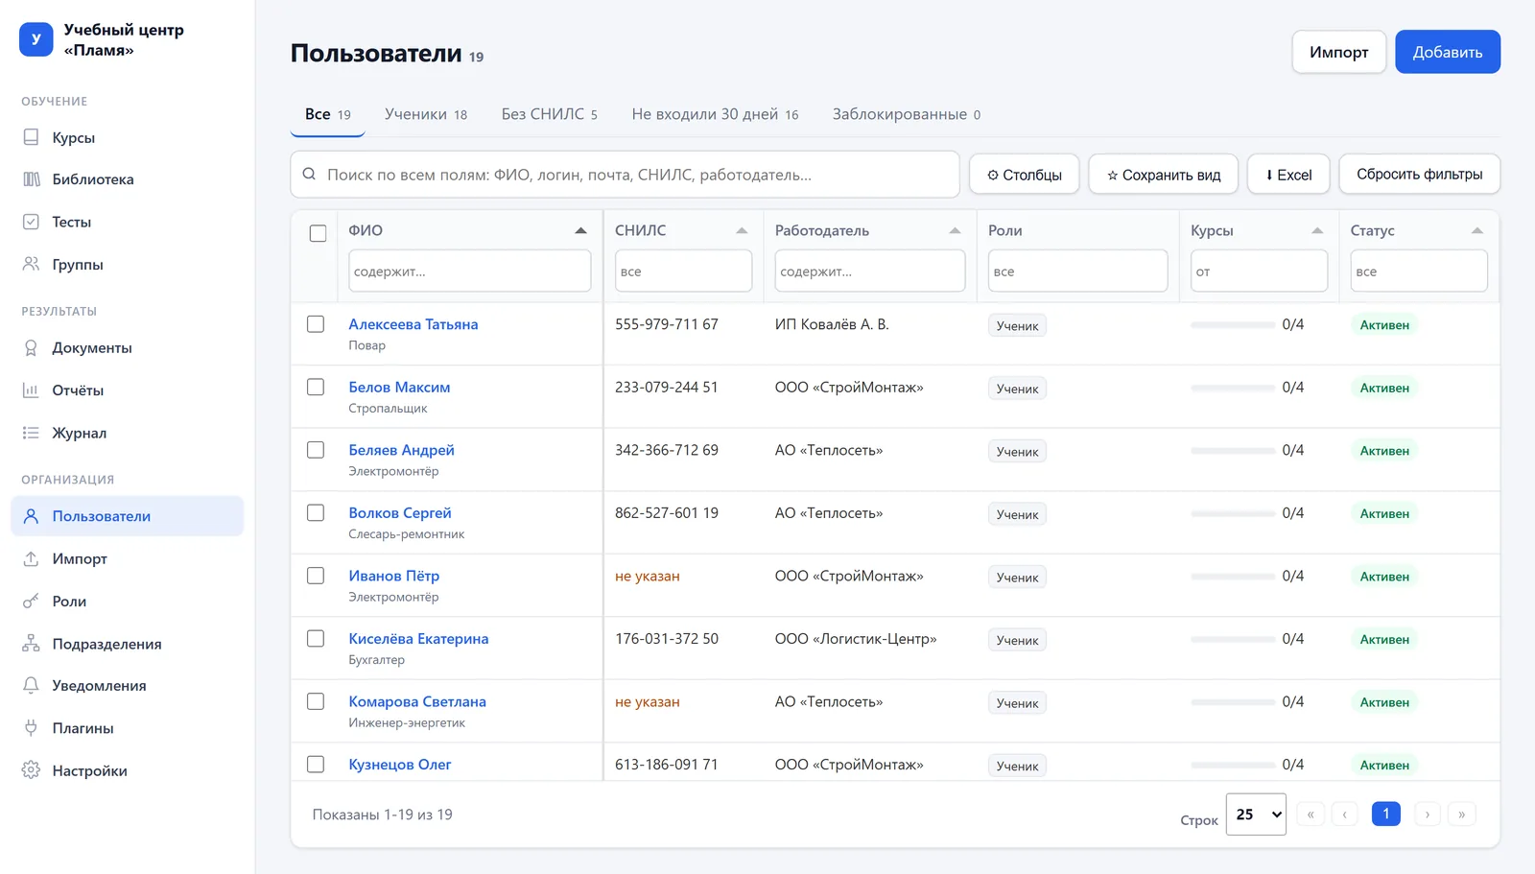
Task: Open the rows-per-page dropdown showing 25
Action: pos(1256,815)
